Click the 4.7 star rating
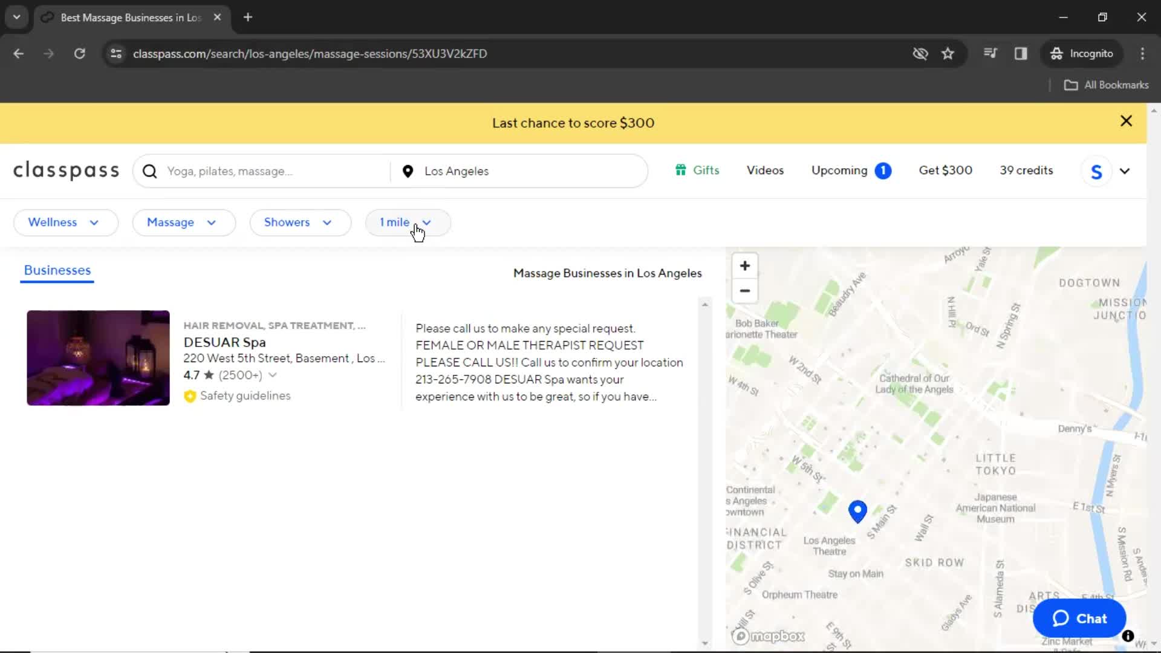Viewport: 1161px width, 653px height. tap(199, 375)
